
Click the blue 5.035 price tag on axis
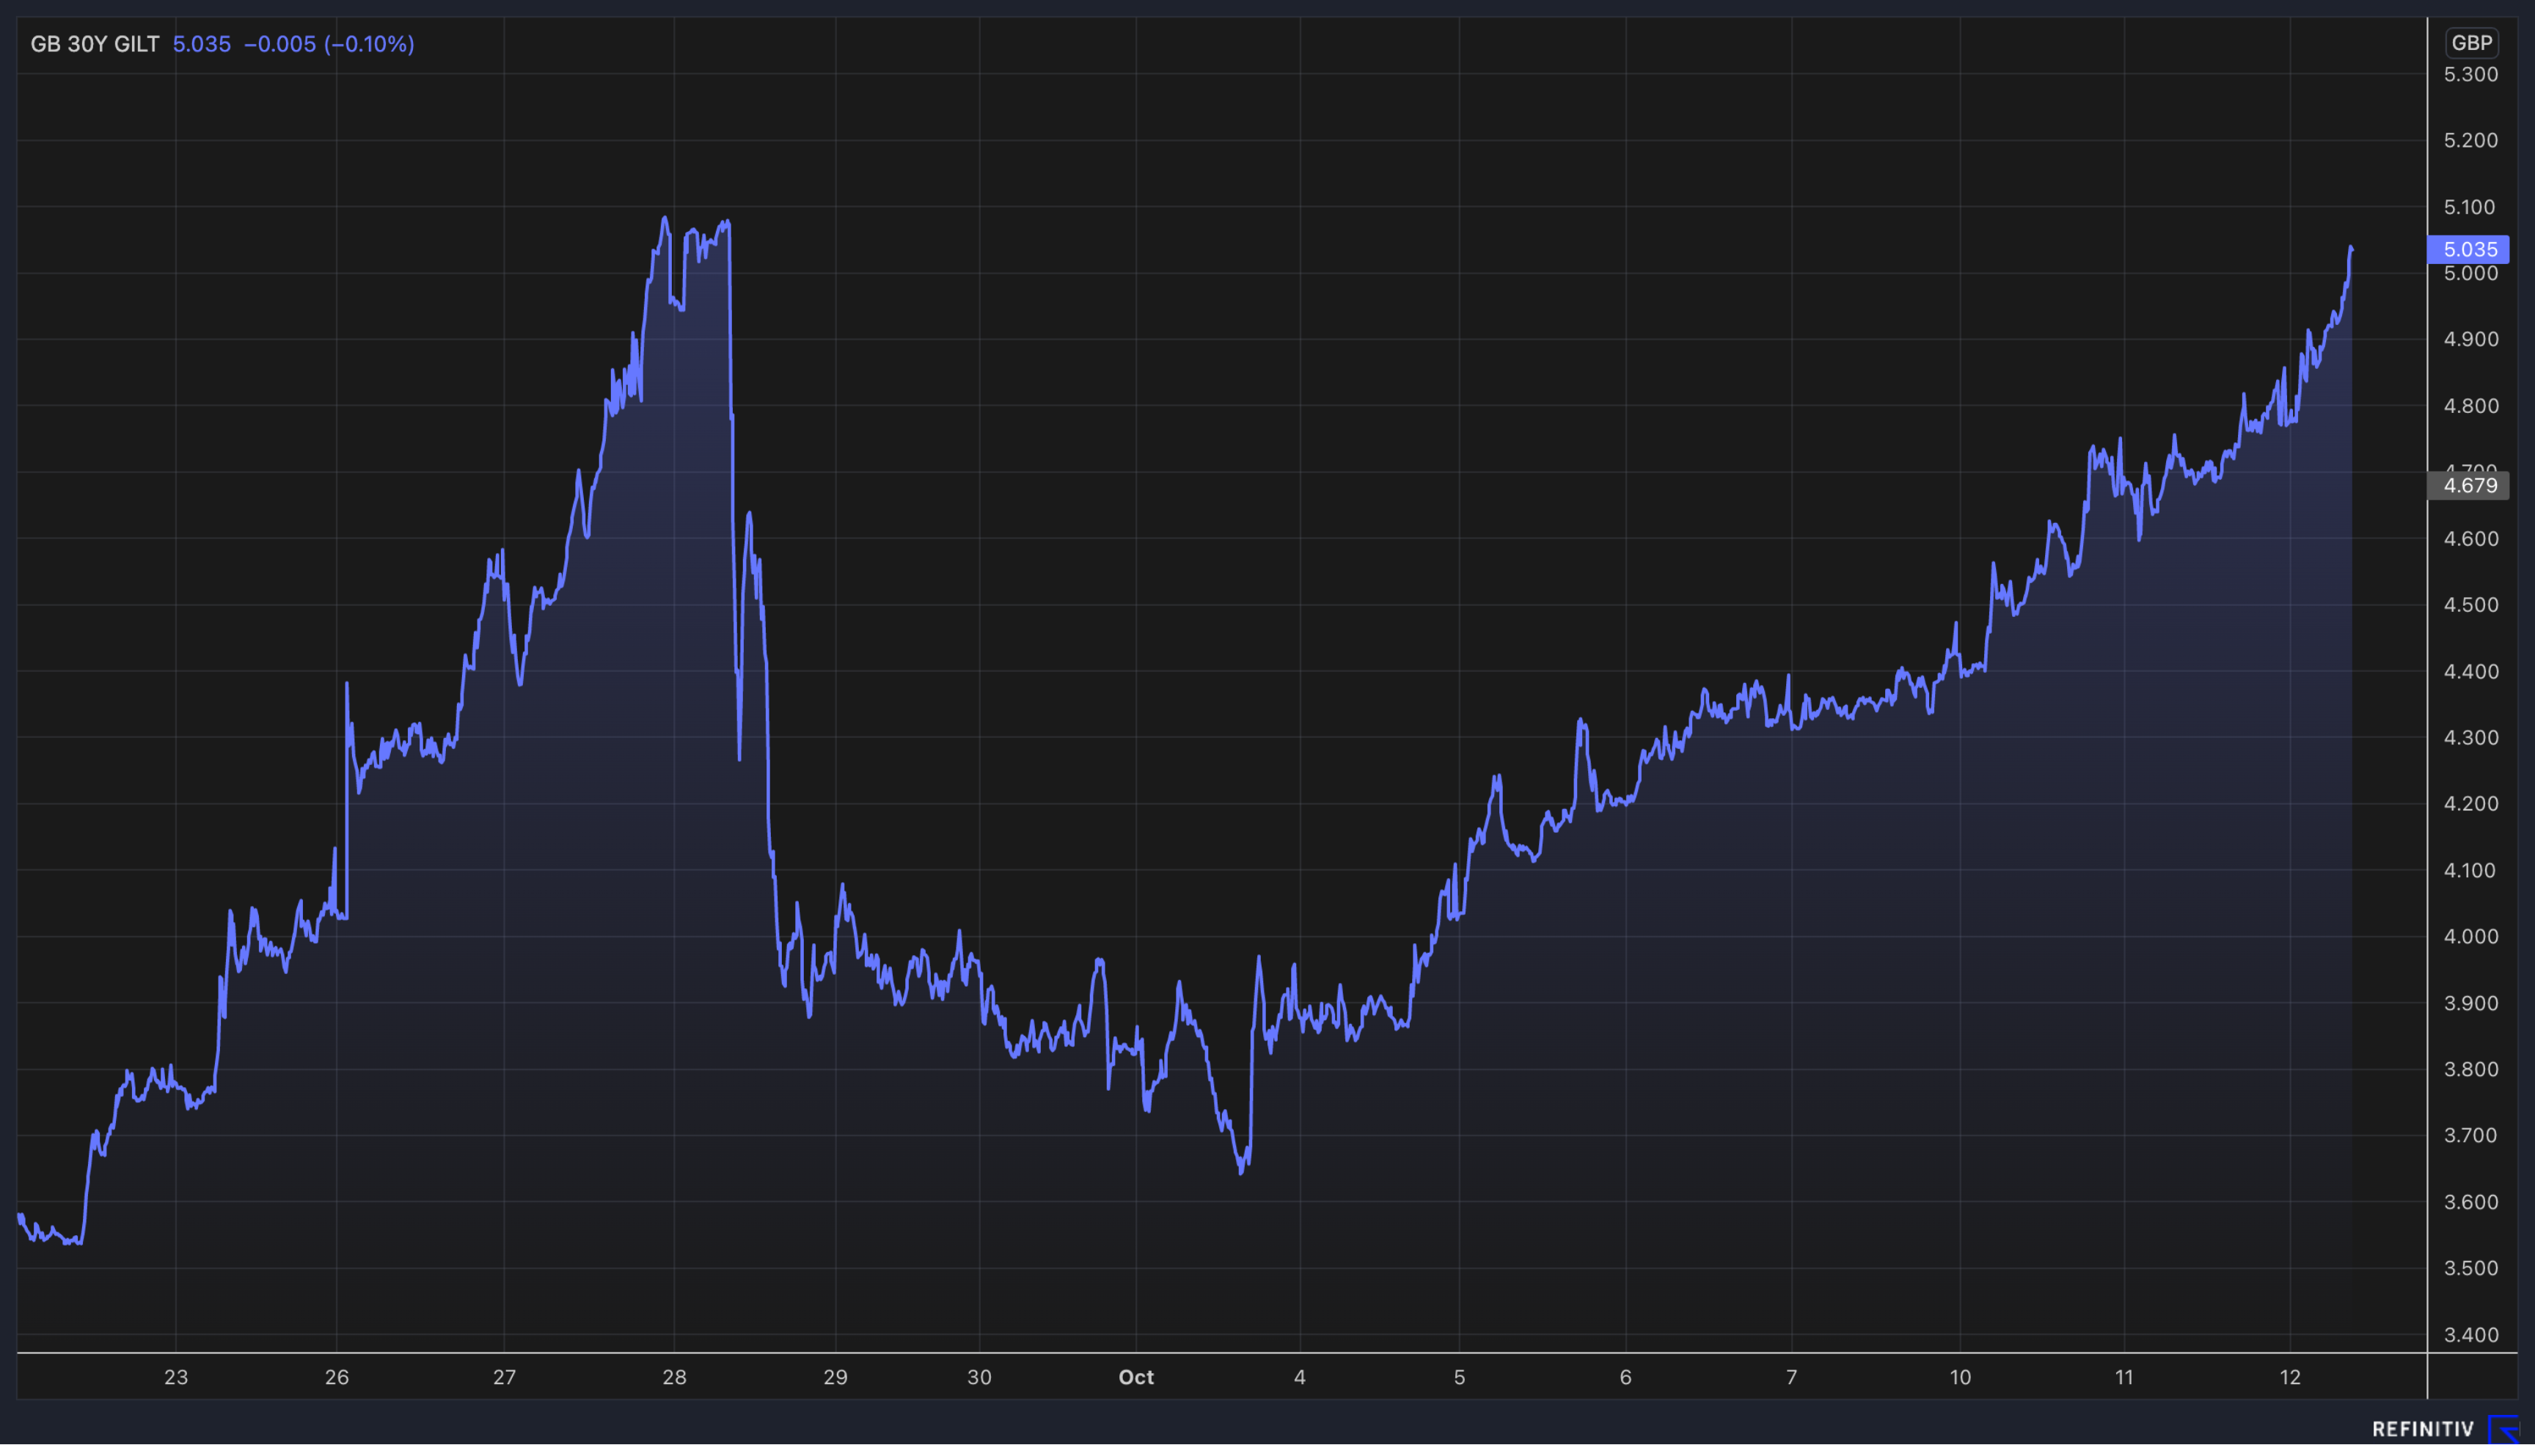pyautogui.click(x=2468, y=249)
